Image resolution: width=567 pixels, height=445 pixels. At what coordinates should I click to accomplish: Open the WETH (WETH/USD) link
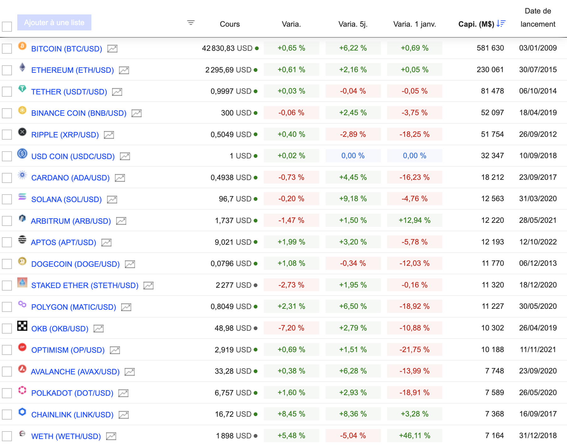pos(66,437)
